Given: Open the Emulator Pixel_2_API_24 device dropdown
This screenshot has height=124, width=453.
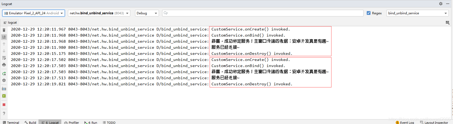Looking at the screenshot, I should click(34, 13).
